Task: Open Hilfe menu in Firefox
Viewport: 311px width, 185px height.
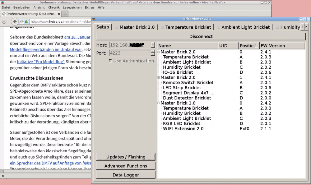Action: [101, 7]
